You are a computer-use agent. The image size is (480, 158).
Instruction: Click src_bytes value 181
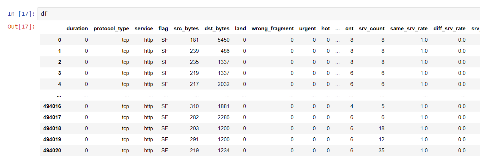pos(194,40)
